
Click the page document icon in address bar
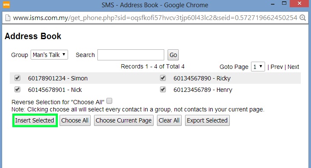click(x=8, y=18)
